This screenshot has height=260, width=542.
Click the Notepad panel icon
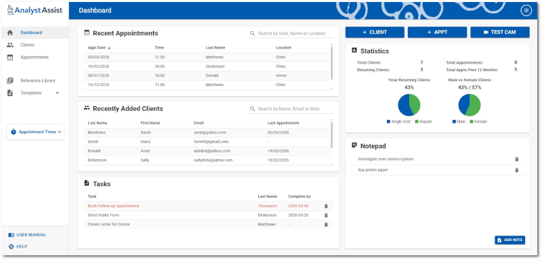(x=354, y=146)
